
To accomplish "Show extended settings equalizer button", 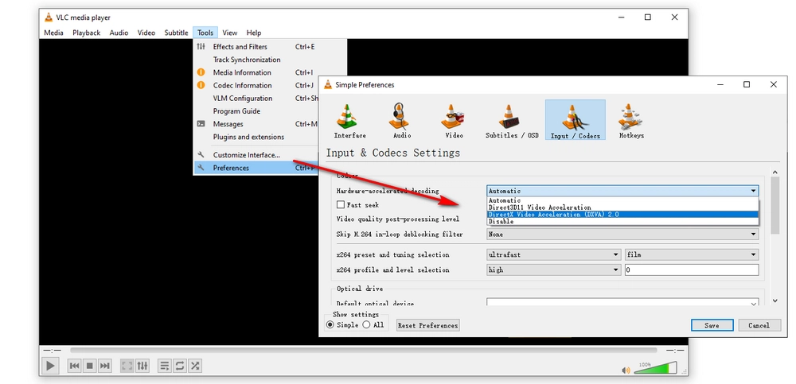I will pos(142,365).
